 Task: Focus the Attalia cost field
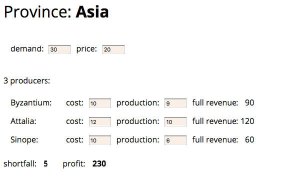coord(100,121)
